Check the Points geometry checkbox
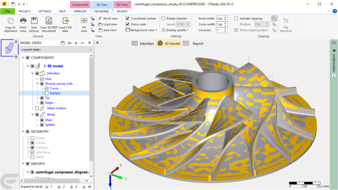This screenshot has height=190, width=338. 32,138
